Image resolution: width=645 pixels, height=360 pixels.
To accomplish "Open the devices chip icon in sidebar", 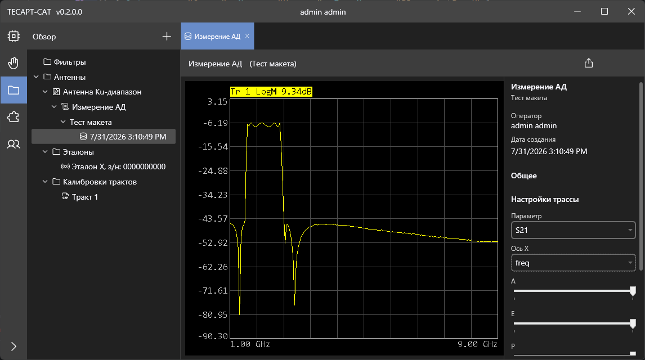I will pyautogui.click(x=14, y=36).
